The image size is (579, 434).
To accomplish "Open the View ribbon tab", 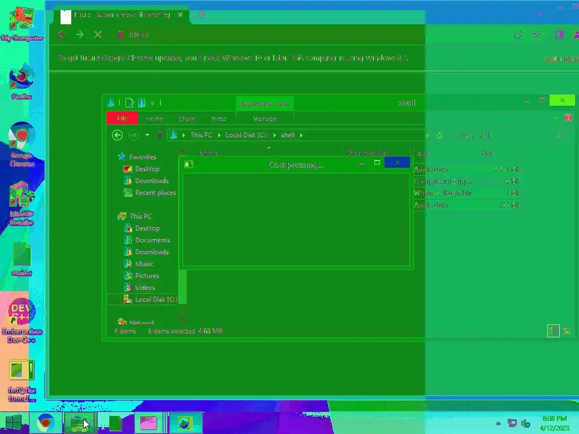I will (218, 119).
